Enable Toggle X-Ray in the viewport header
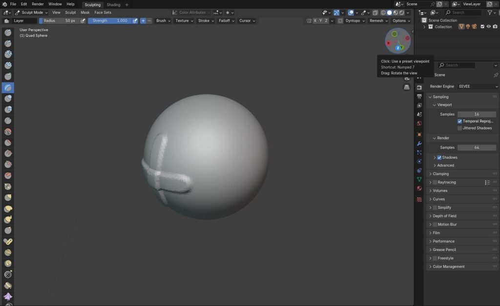Viewport: 500px width, 306px height. pyautogui.click(x=375, y=13)
